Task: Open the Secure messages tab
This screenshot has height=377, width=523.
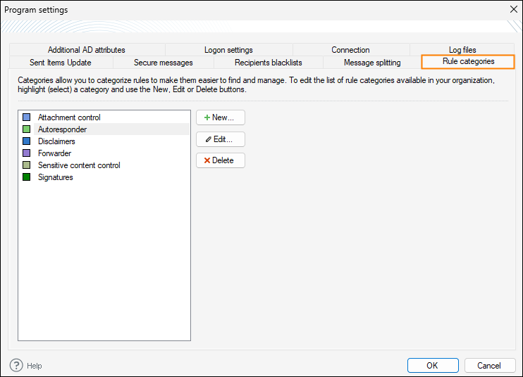Action: click(164, 63)
